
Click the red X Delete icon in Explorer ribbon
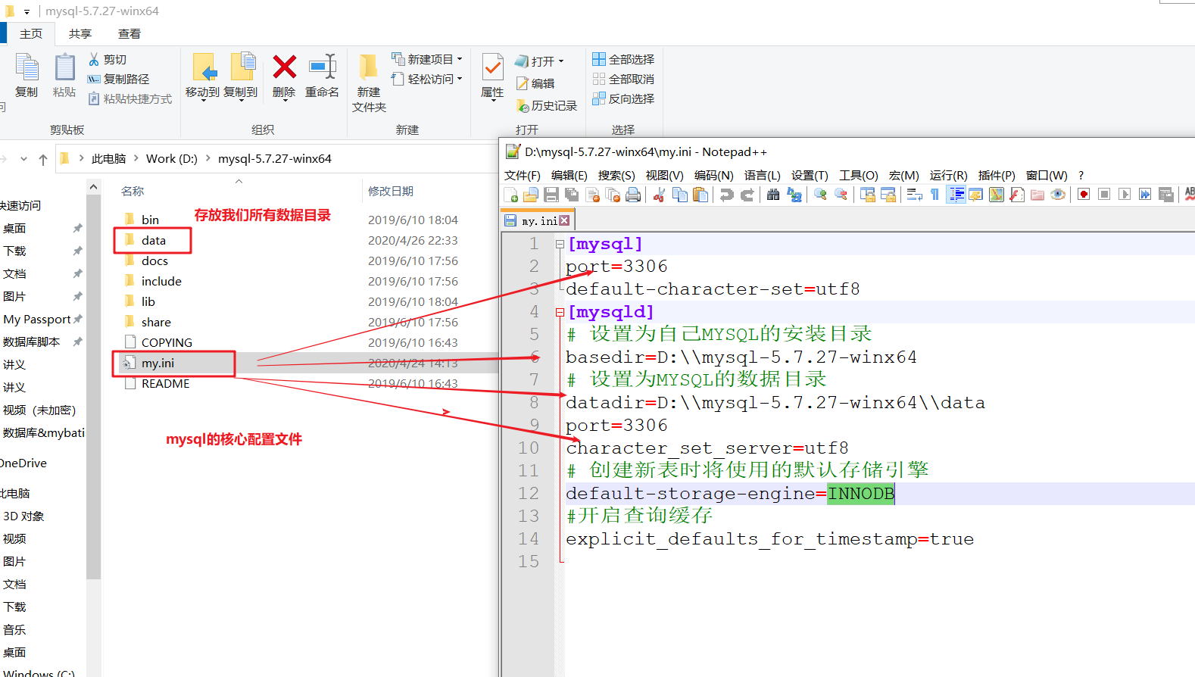(284, 67)
